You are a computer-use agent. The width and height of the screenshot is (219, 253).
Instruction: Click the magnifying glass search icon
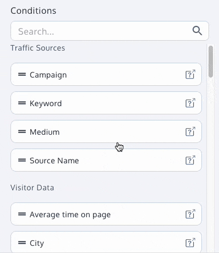[197, 31]
